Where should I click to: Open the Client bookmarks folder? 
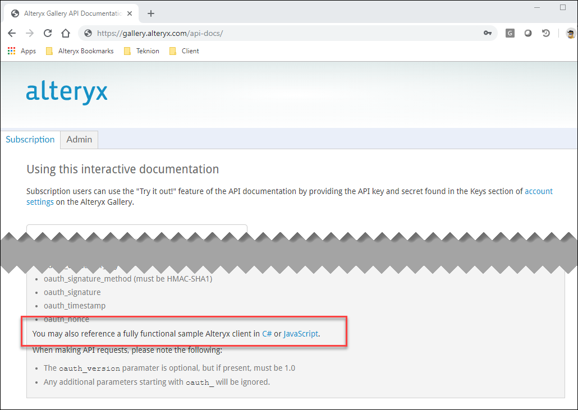(x=190, y=51)
